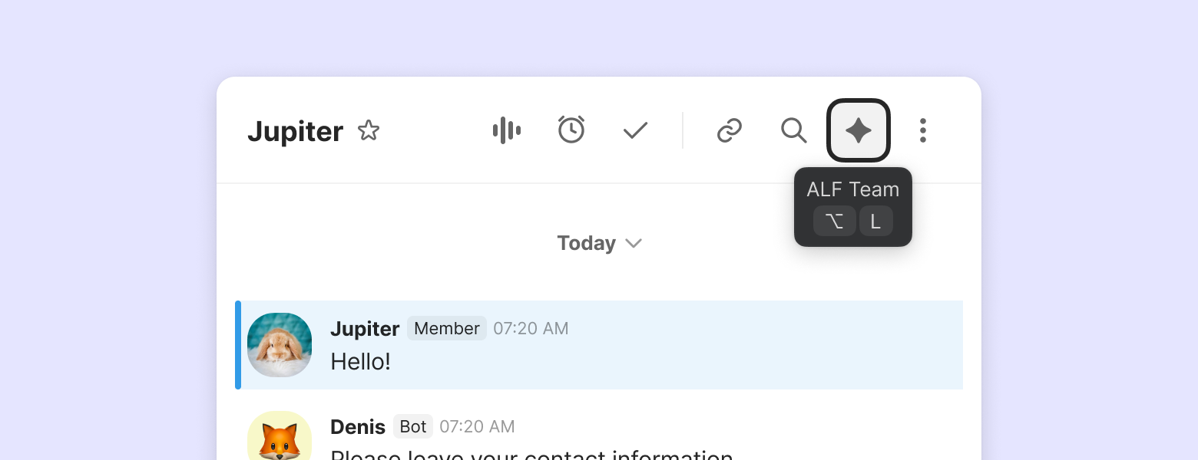Click the Denis sender name
The height and width of the screenshot is (460, 1198).
pos(358,426)
